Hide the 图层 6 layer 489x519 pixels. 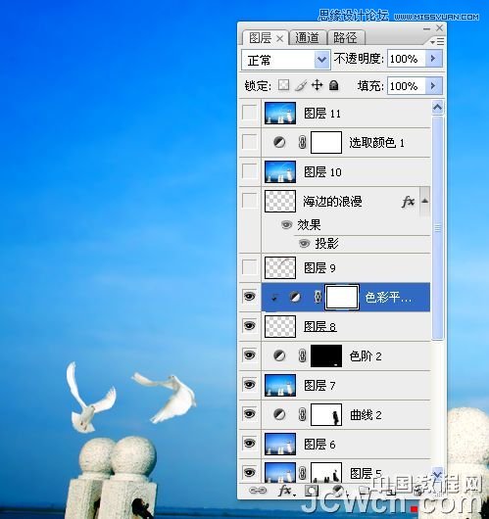coord(249,443)
